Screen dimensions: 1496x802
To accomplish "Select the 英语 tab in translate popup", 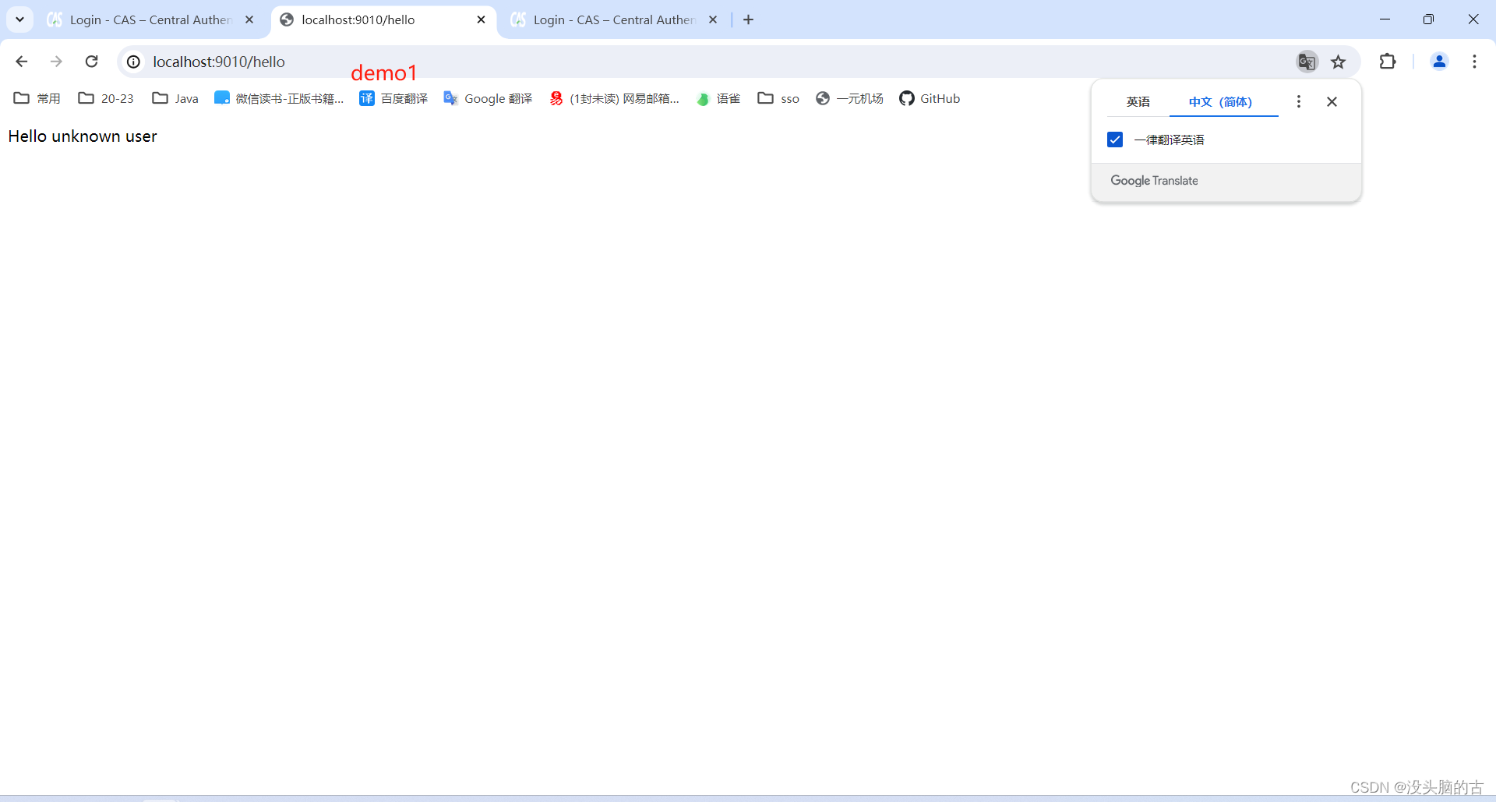I will [x=1138, y=102].
